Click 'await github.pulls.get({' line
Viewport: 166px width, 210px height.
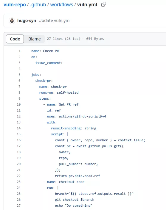89,146
